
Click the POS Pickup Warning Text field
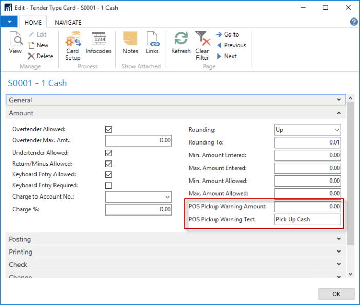point(307,220)
